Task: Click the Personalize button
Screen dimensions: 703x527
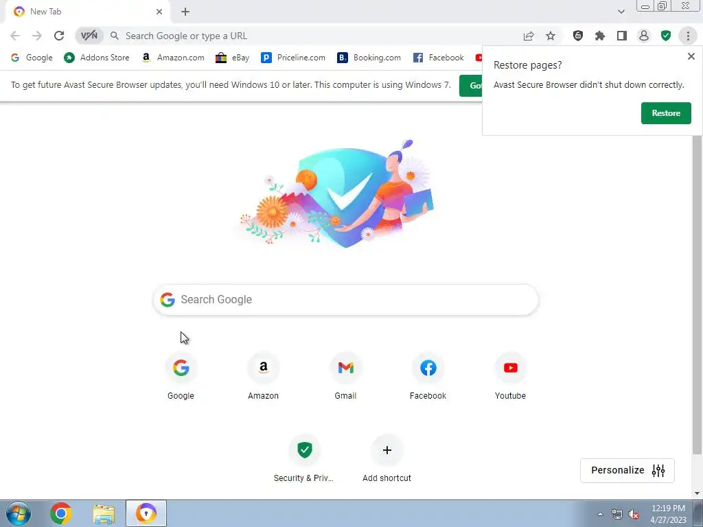Action: tap(627, 470)
